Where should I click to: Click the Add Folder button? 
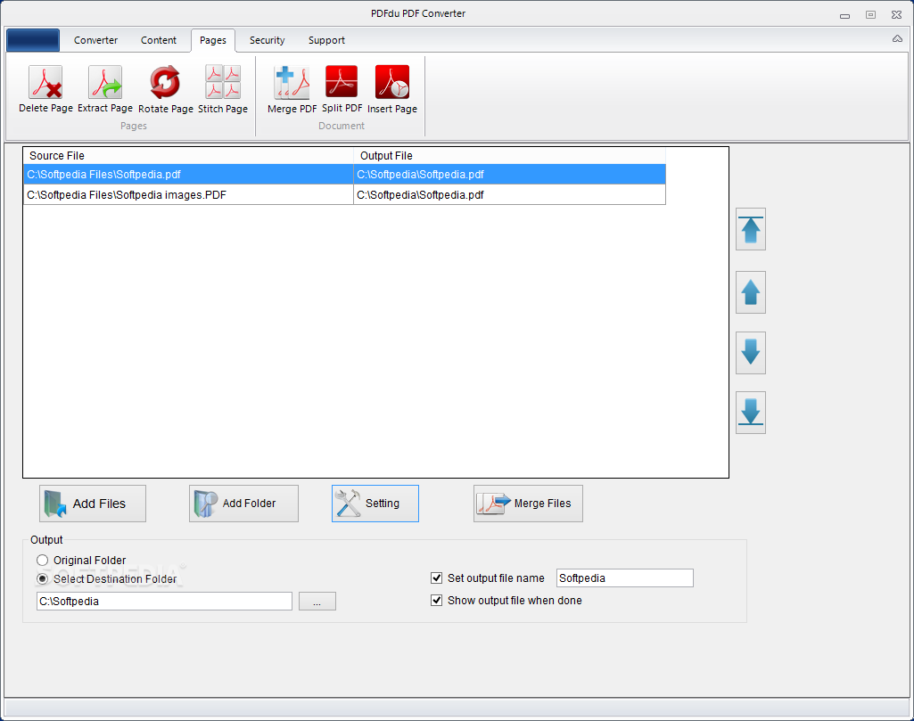click(x=243, y=504)
